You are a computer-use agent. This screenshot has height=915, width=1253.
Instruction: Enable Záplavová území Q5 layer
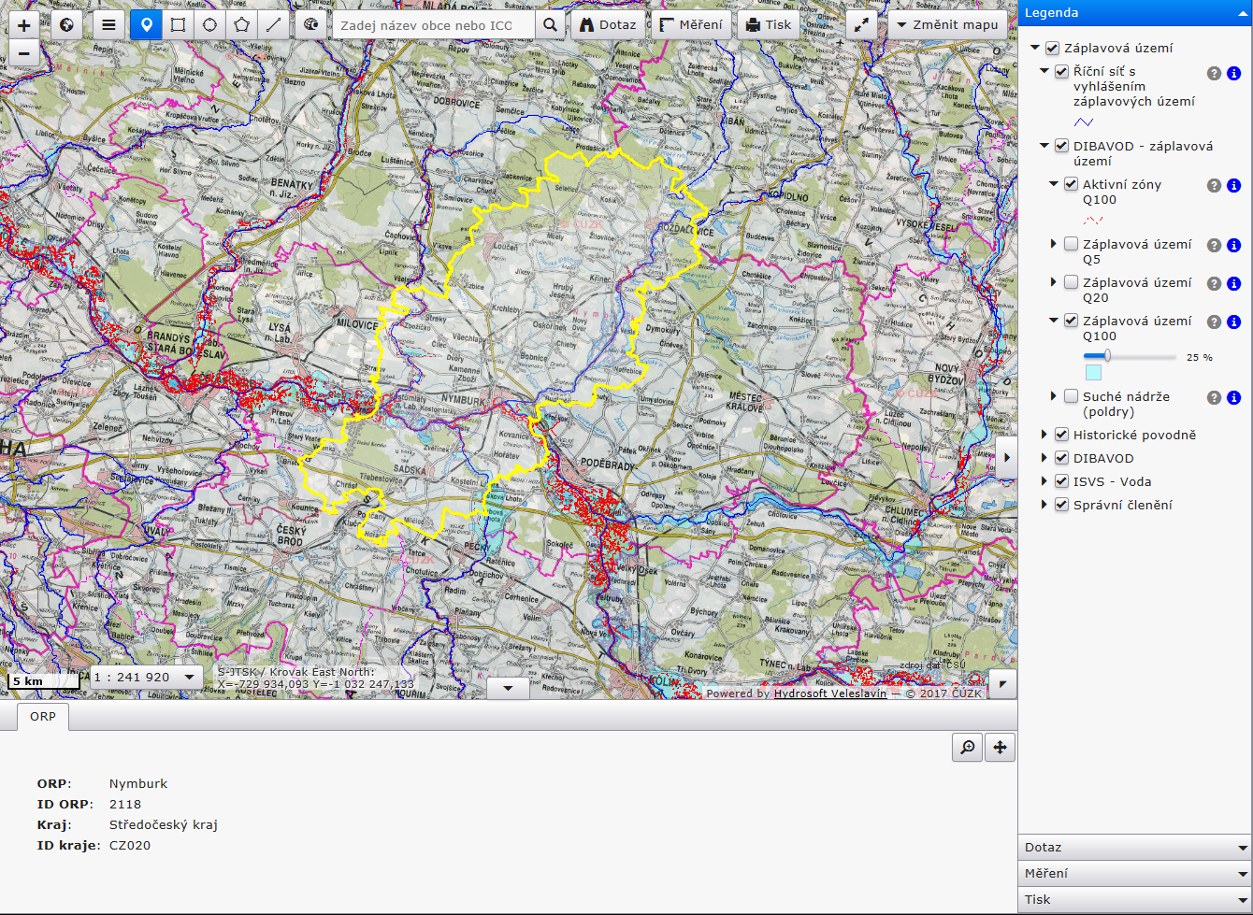(x=1071, y=244)
